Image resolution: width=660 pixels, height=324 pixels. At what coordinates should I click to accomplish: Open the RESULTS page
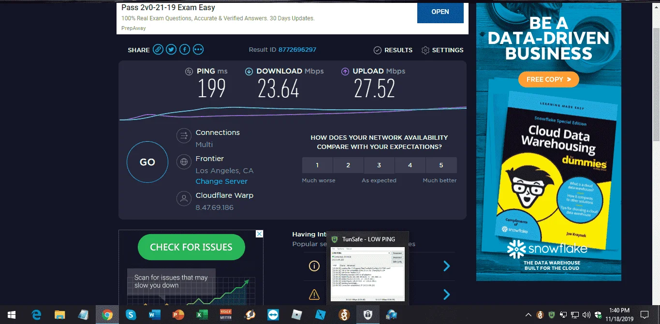[x=393, y=50]
